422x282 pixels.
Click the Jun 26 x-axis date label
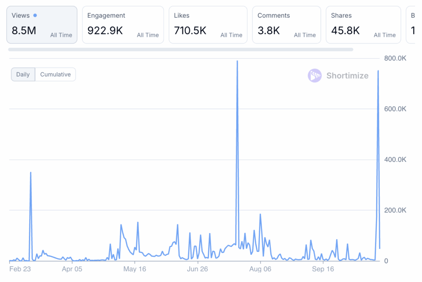pos(197,269)
